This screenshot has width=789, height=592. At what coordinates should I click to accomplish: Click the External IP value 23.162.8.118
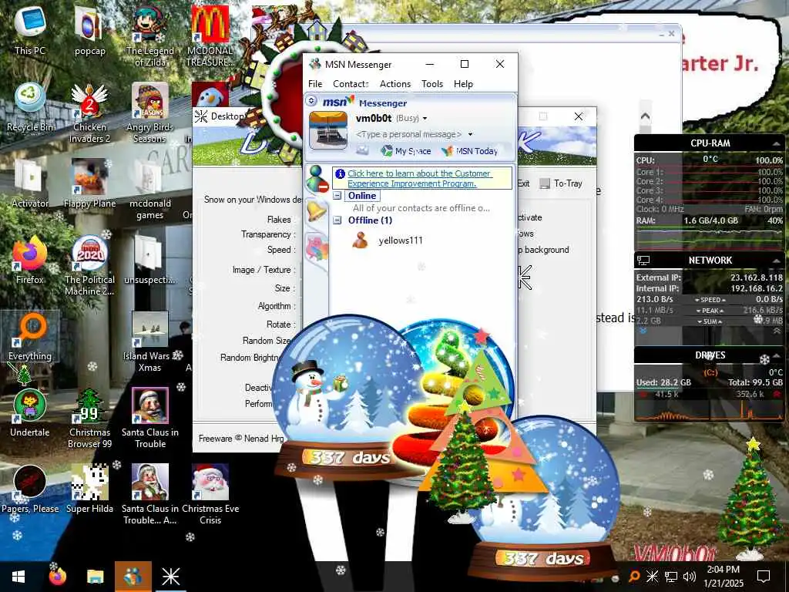[x=757, y=277]
